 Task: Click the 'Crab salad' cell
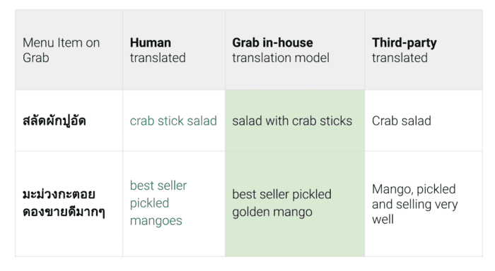coord(424,121)
